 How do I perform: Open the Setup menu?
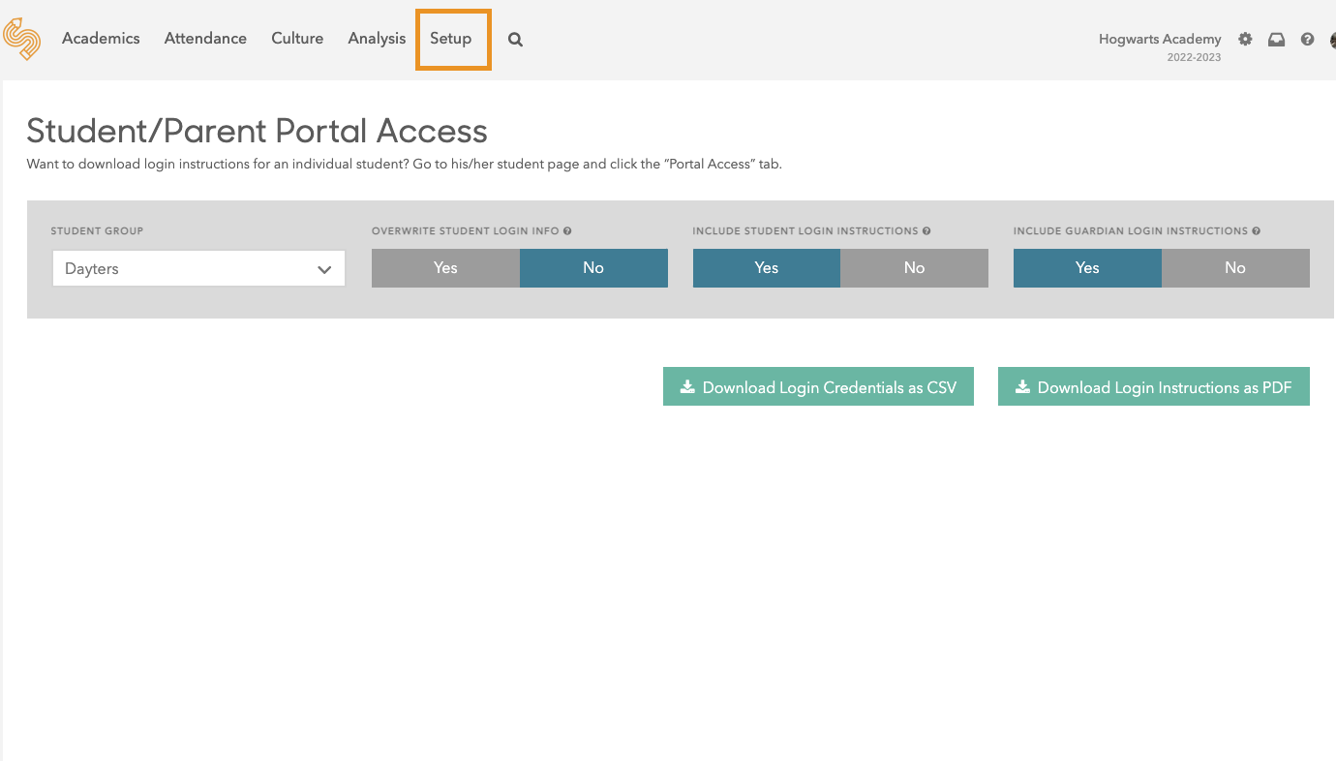tap(451, 39)
